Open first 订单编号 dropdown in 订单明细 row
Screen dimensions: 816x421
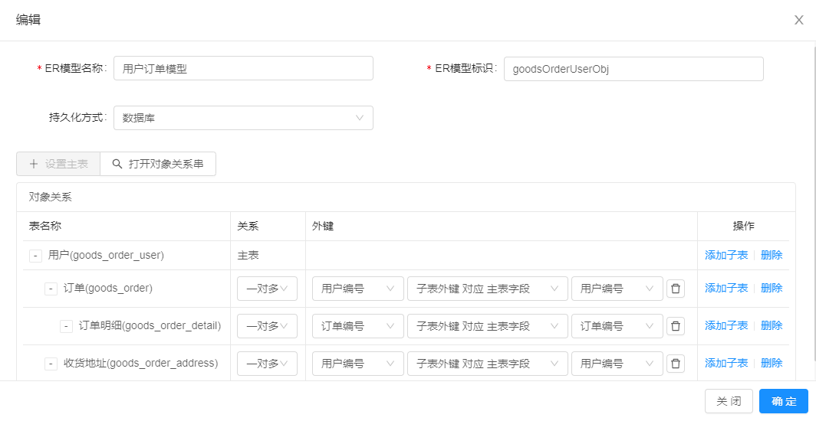[x=358, y=326]
